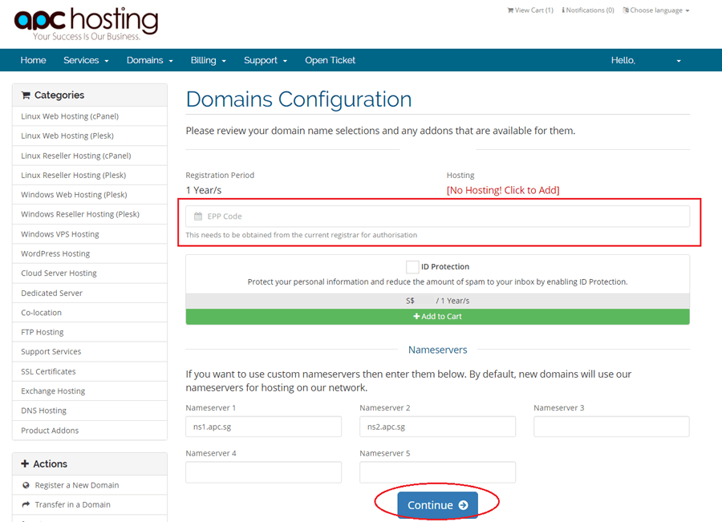The image size is (722, 522).
Task: Click the Domains Configuration heading
Action: [299, 99]
